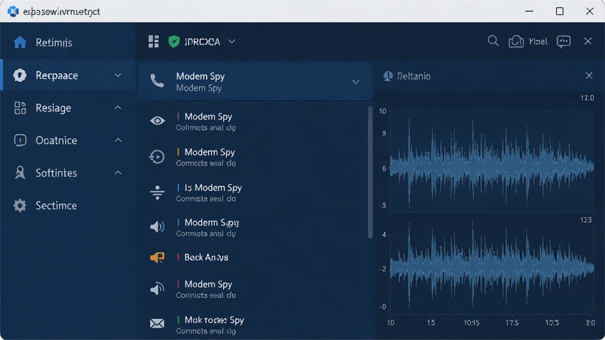Click the JDRCXCA label
Screen dimensions: 605x340
coord(202,42)
